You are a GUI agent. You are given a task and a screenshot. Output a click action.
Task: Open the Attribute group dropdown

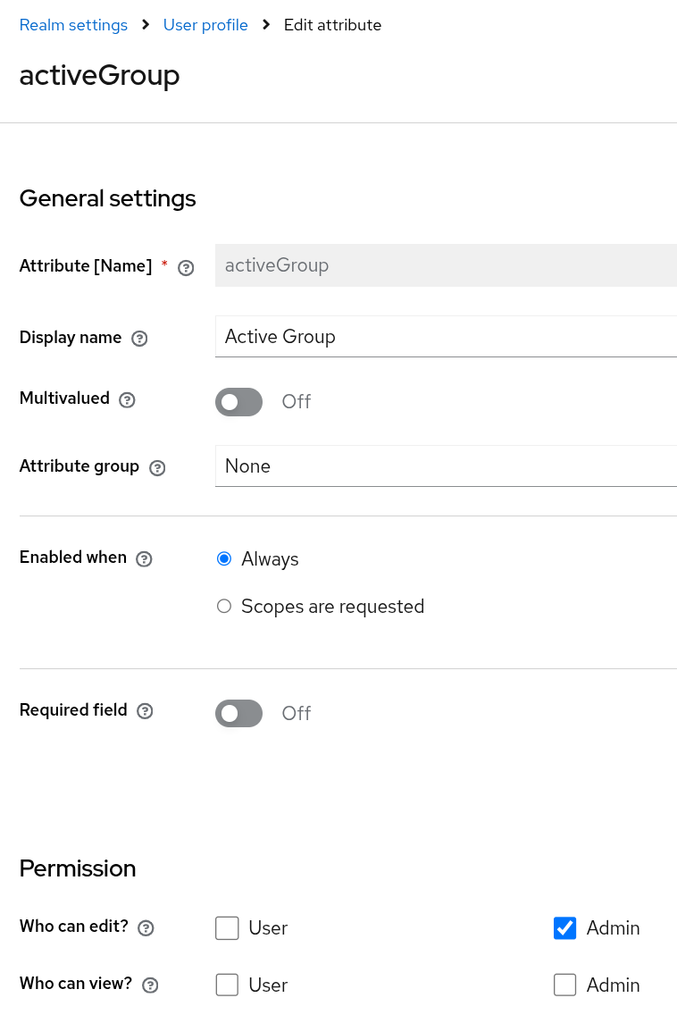pyautogui.click(x=445, y=466)
